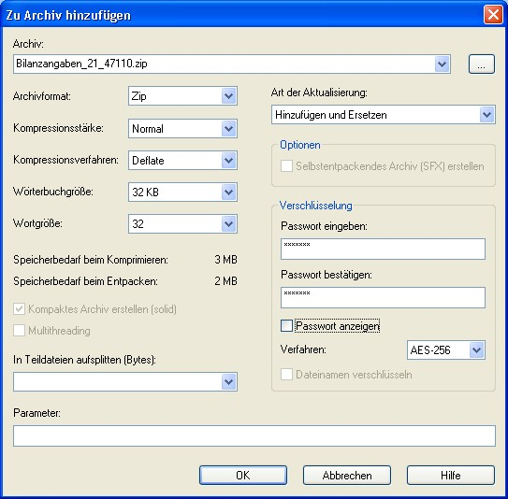Confirm the dialog with OK
This screenshot has width=508, height=499.
243,475
